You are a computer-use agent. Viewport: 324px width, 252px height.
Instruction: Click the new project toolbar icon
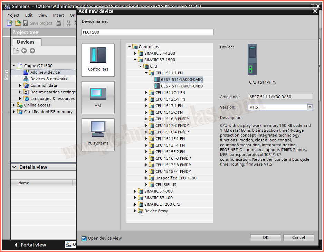10,23
